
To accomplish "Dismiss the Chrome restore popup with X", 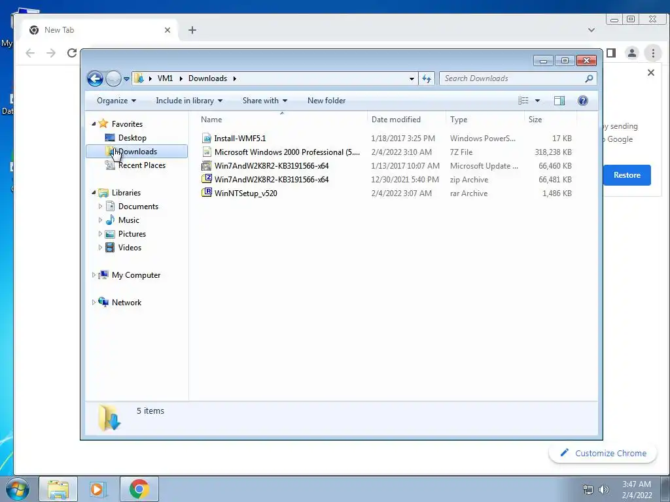I will (651, 73).
